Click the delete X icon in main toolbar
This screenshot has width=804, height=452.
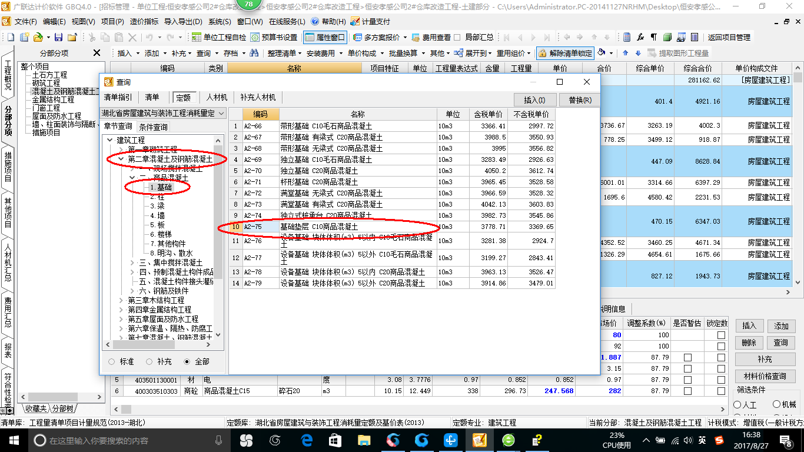tap(132, 37)
